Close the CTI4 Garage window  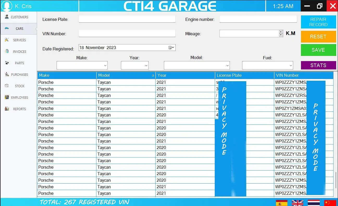333,6
